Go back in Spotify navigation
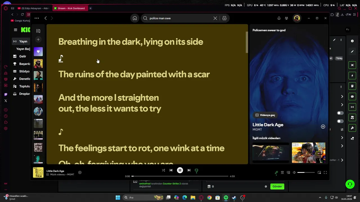The height and width of the screenshot is (202, 360). click(x=46, y=18)
